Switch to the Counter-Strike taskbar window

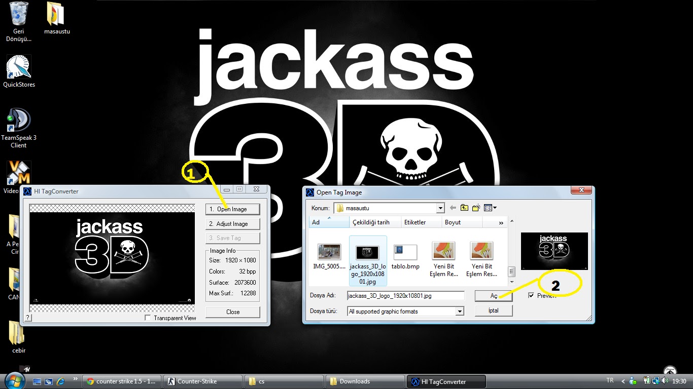(x=203, y=381)
